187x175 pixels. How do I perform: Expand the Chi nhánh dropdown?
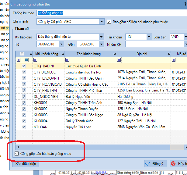[x=102, y=22]
